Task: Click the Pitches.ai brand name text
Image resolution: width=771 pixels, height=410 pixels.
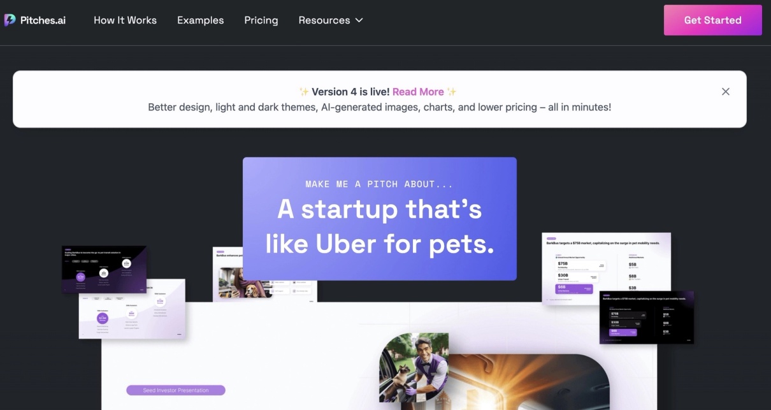Action: (43, 20)
